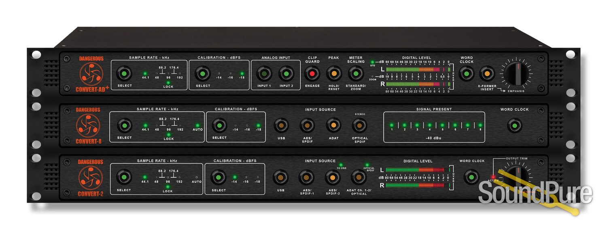607x230 pixels.
Task: Click Signal Present LED 8 on Convert-8
Action: pyautogui.click(x=480, y=125)
